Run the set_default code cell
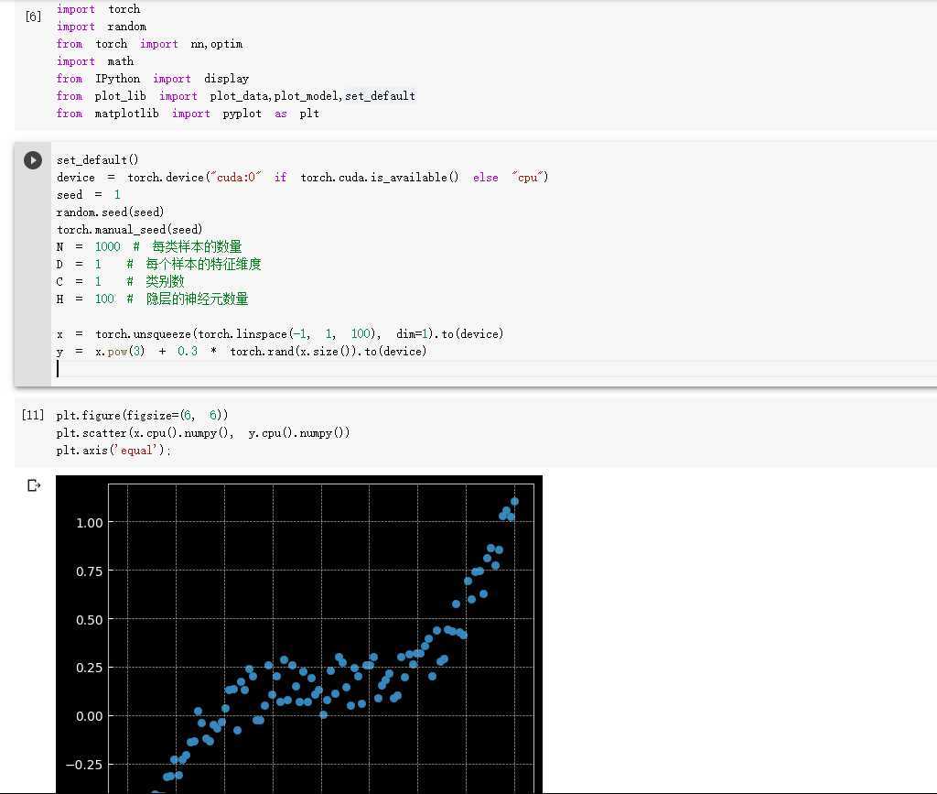 pyautogui.click(x=33, y=160)
